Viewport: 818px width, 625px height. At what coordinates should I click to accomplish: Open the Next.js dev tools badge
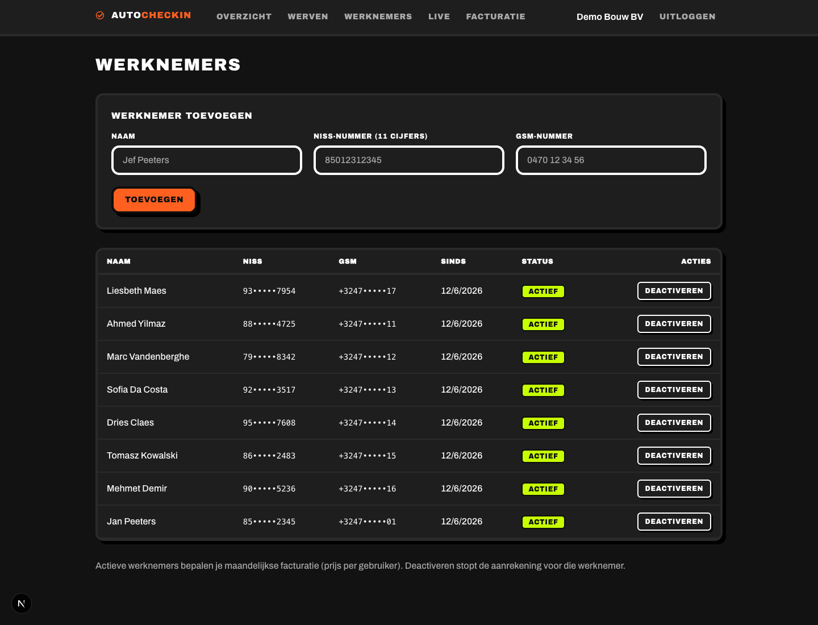coord(22,603)
